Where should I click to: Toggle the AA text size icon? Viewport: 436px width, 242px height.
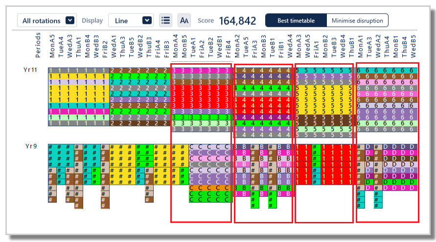coord(184,20)
